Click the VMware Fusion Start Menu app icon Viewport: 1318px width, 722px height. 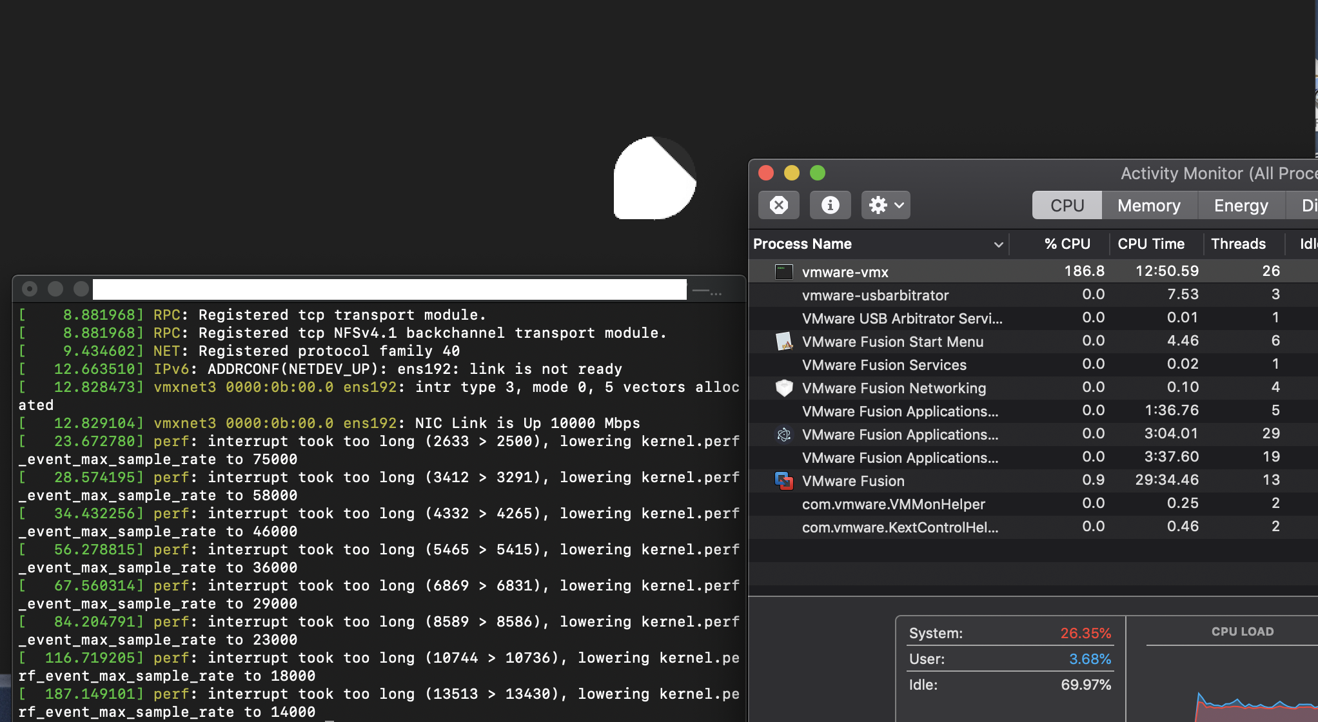(x=783, y=342)
